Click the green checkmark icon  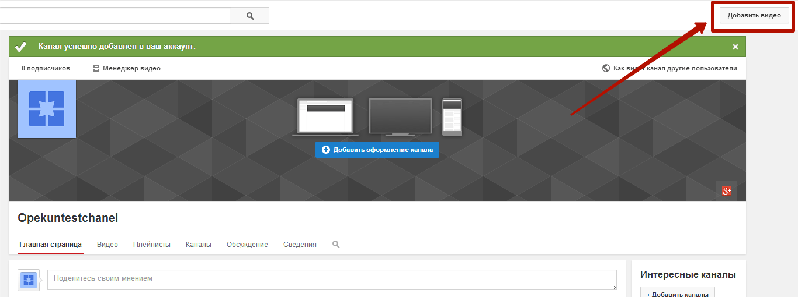click(21, 47)
